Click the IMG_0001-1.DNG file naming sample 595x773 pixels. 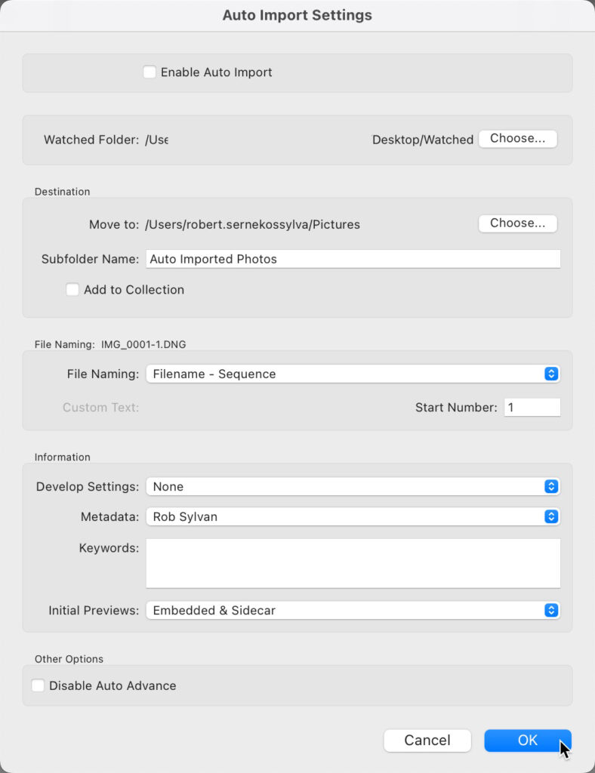click(x=143, y=344)
